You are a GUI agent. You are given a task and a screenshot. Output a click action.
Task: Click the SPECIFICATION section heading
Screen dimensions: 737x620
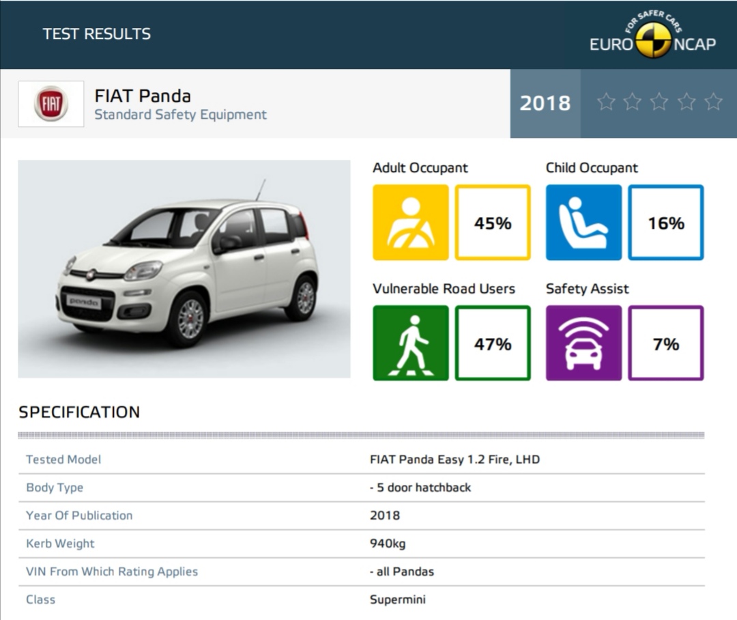tap(79, 412)
